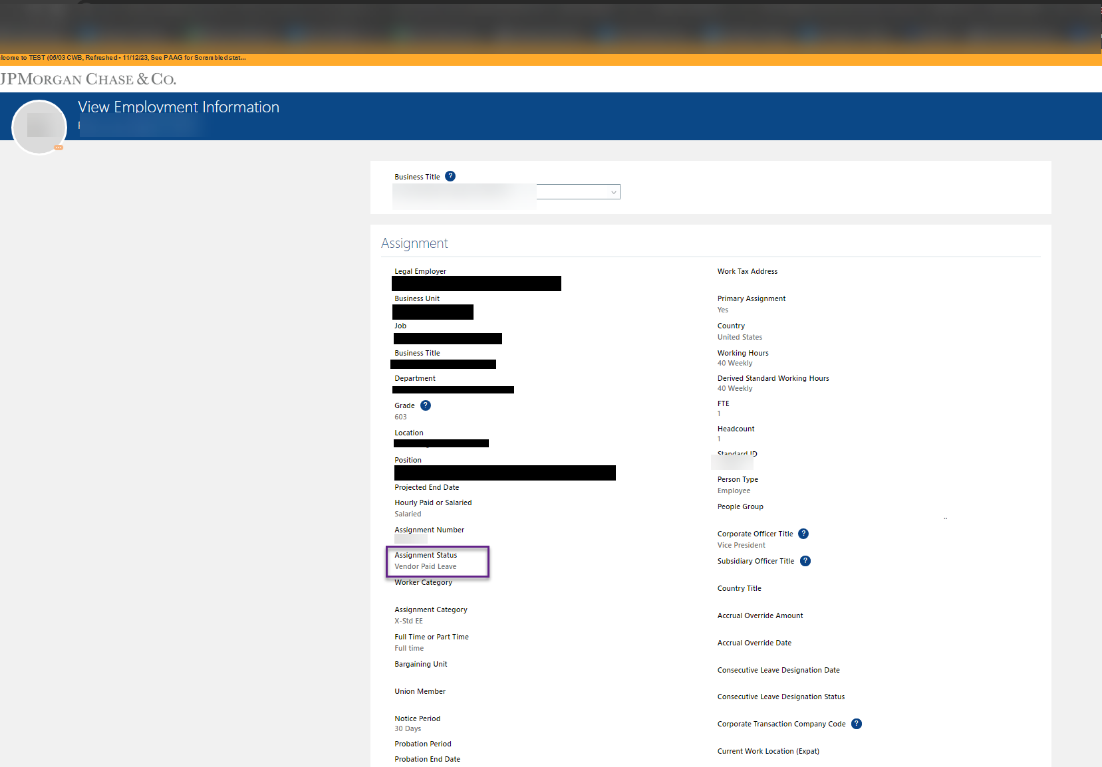
Task: Click the Hourly Paid or Salaried label
Action: [433, 502]
